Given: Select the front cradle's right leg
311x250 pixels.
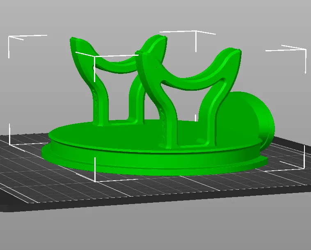Looking at the screenshot, I should point(213,119).
